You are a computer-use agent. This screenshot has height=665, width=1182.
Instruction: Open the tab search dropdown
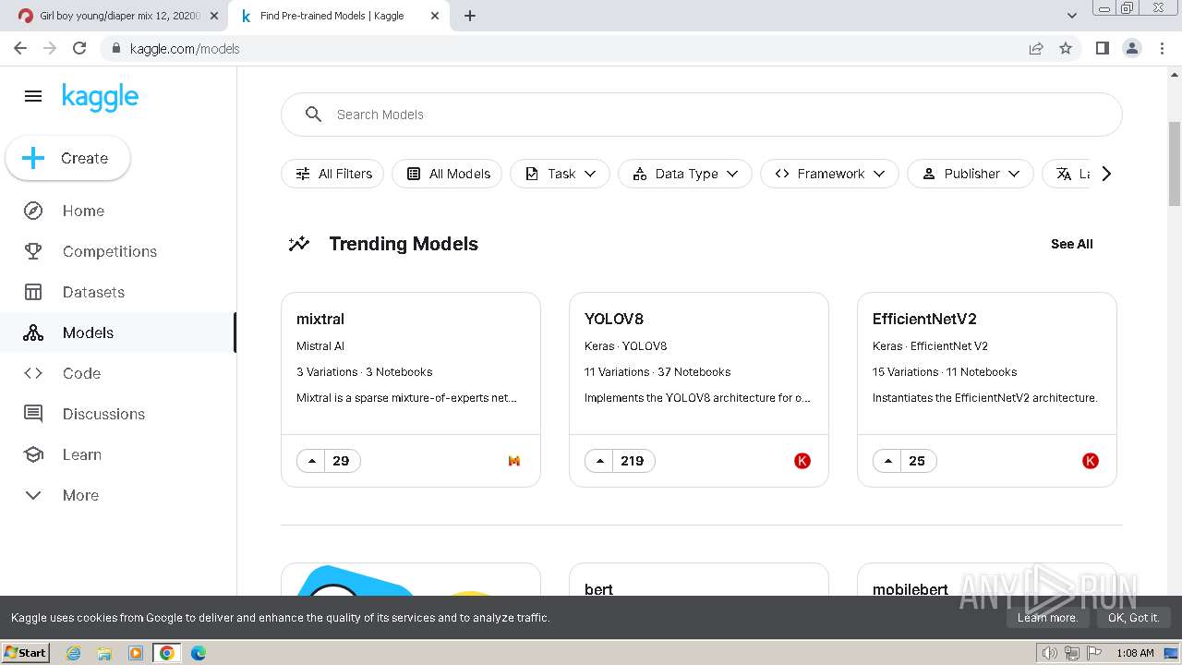1072,16
